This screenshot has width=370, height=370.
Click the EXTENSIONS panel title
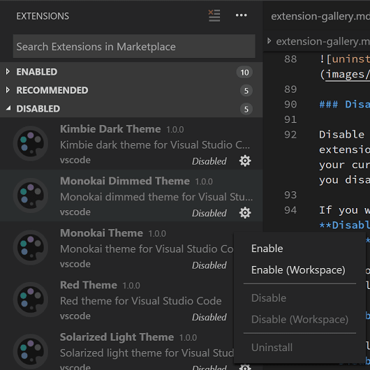point(43,16)
